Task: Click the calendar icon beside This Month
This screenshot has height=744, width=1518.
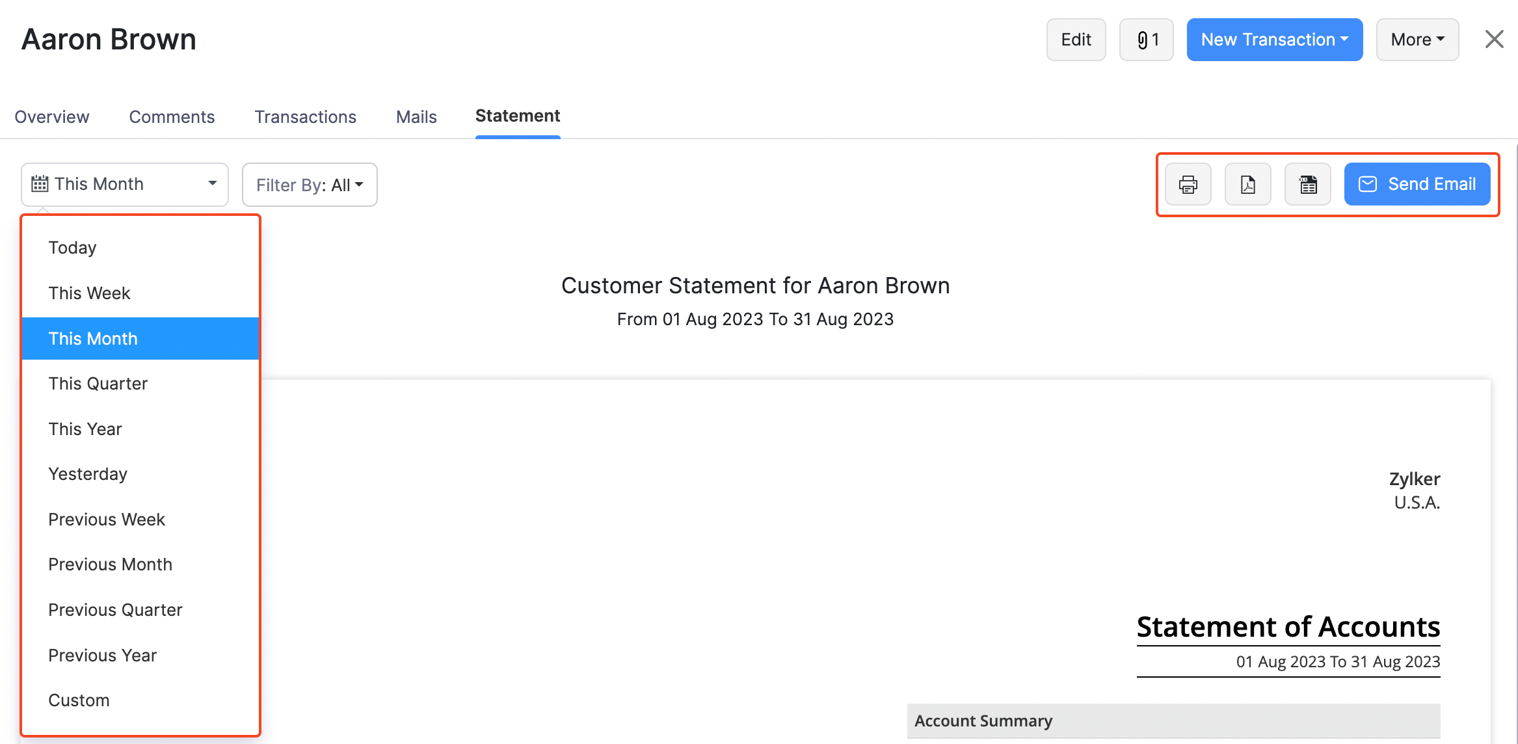Action: tap(39, 183)
